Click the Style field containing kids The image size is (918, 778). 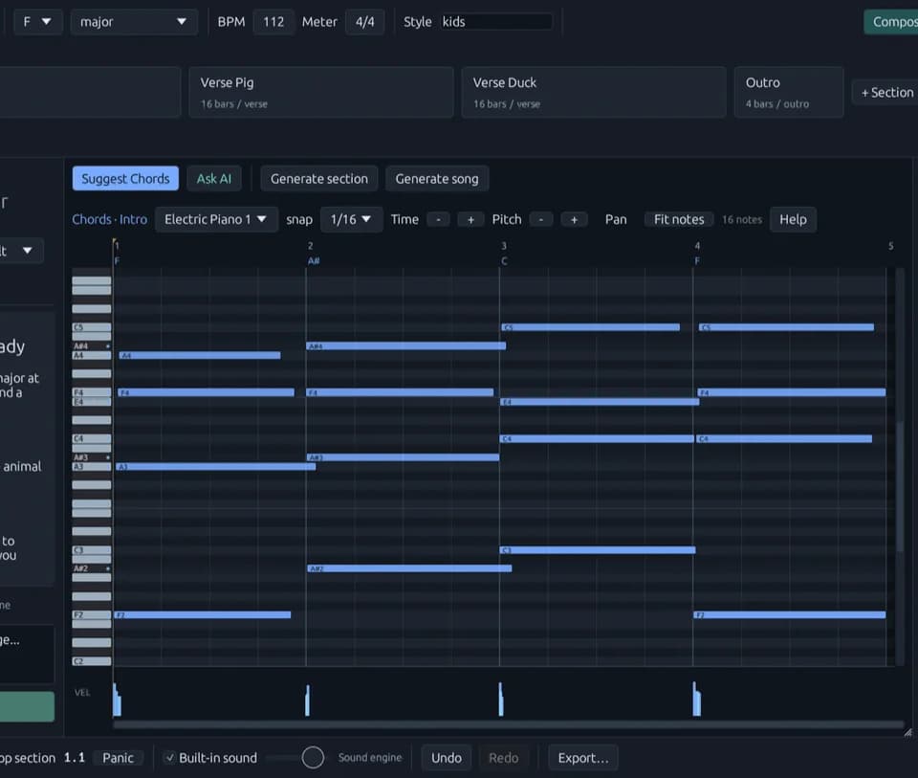(496, 22)
